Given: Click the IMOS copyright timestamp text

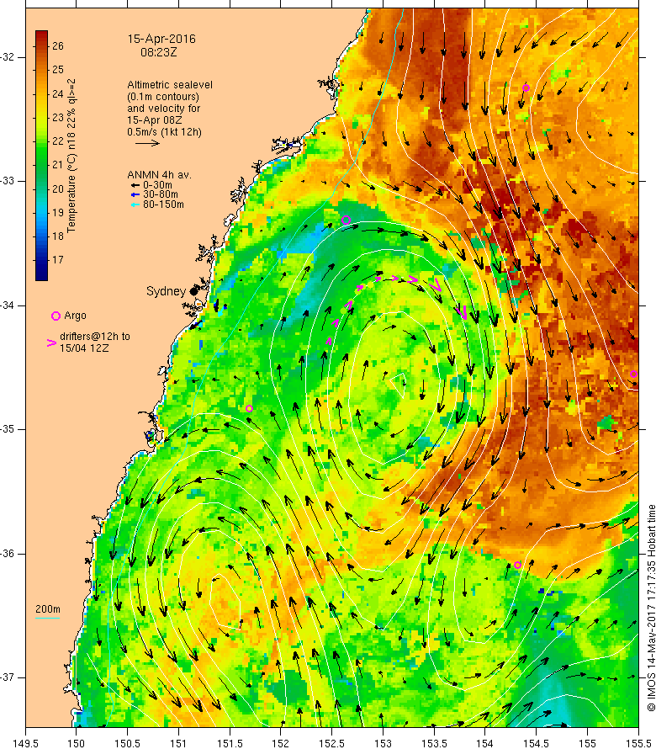Looking at the screenshot, I should pos(651,608).
